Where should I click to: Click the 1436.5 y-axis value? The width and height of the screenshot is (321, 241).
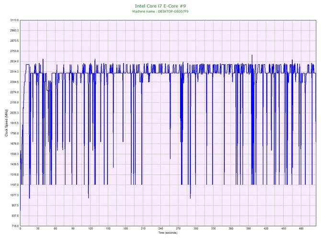pos(14,164)
